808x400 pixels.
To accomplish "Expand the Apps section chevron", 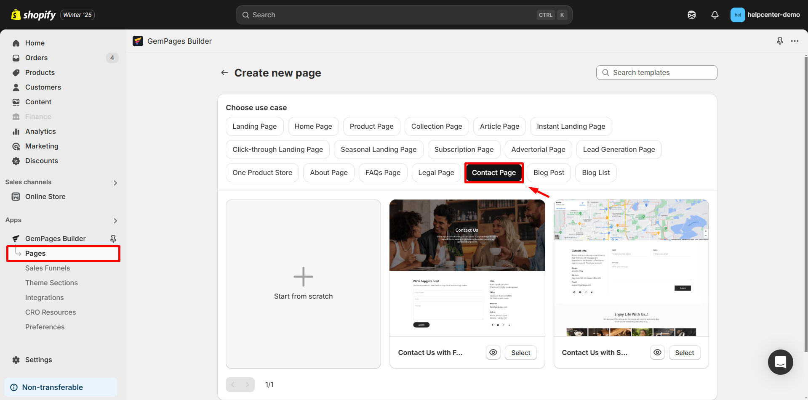I will pos(115,220).
